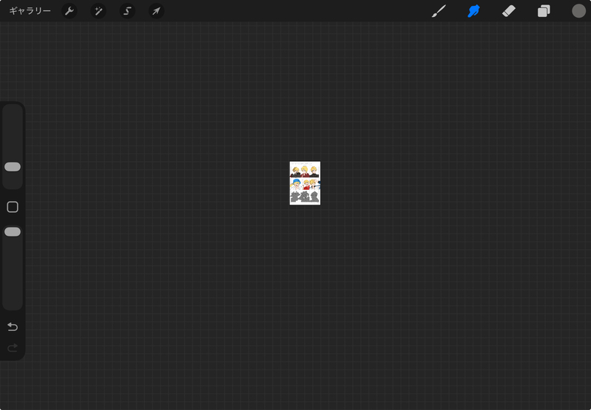
Task: Return to the ギャラリー gallery
Action: click(30, 11)
